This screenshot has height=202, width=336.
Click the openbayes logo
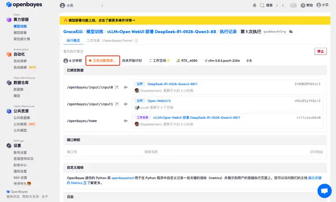tap(24, 5)
